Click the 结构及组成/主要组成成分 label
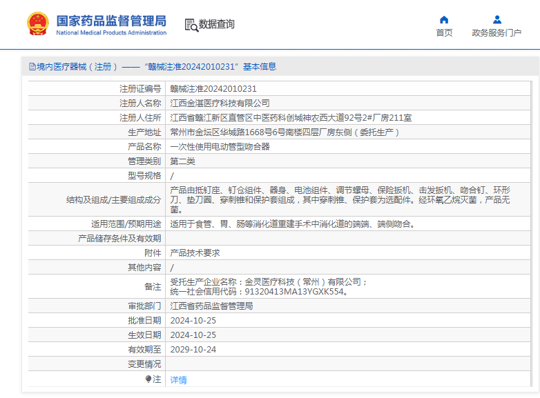 coord(114,200)
